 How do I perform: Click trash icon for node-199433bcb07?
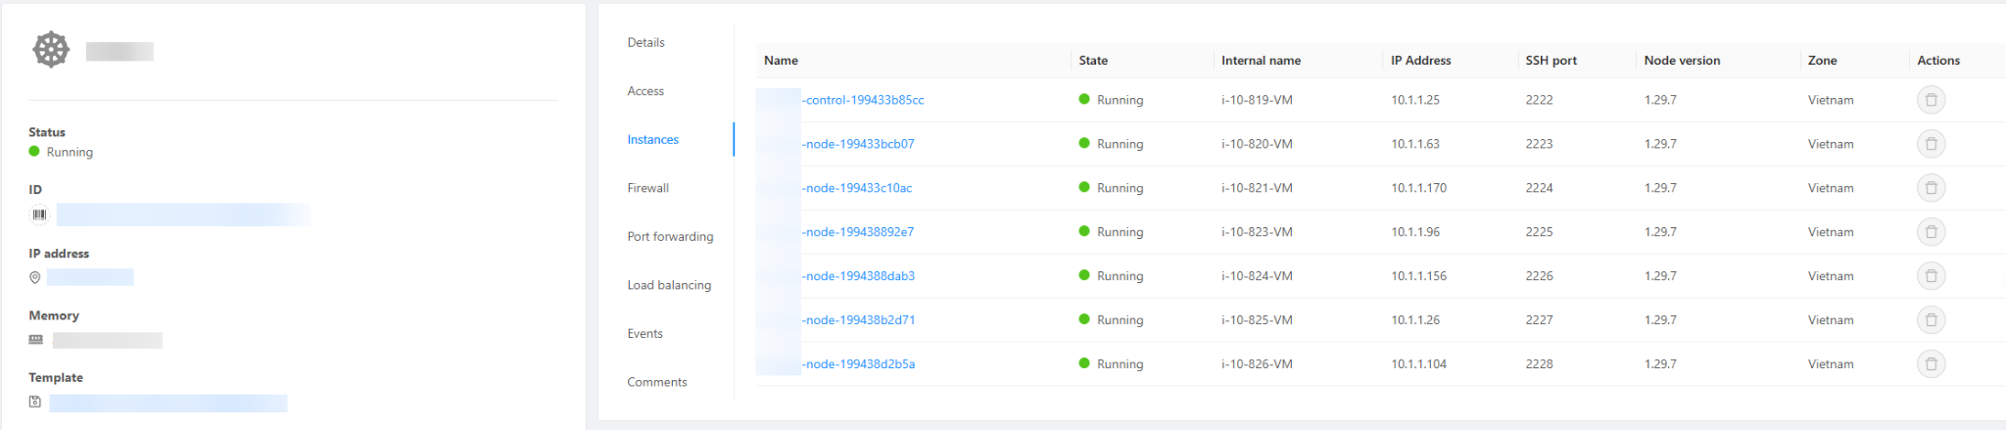click(x=1931, y=144)
